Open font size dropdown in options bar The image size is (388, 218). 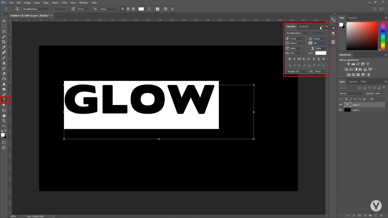90,9
